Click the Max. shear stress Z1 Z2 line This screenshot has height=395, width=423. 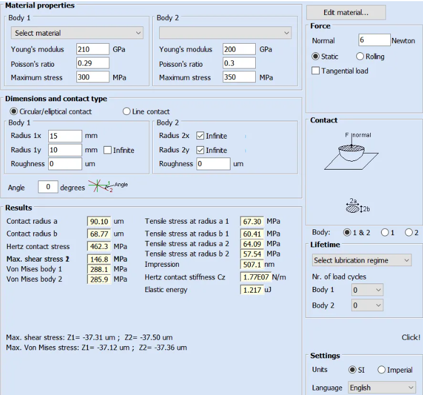click(89, 338)
